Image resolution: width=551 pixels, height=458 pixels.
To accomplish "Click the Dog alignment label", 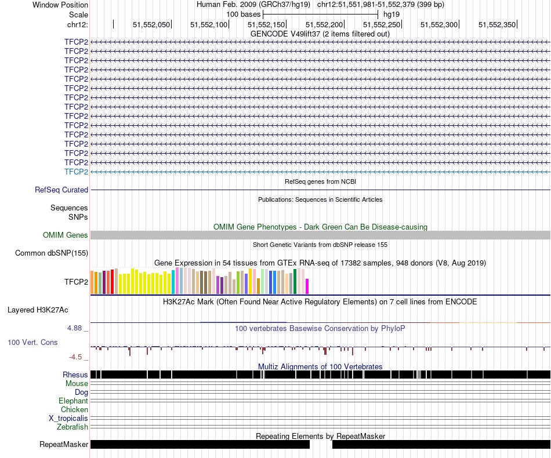I will click(x=81, y=392).
